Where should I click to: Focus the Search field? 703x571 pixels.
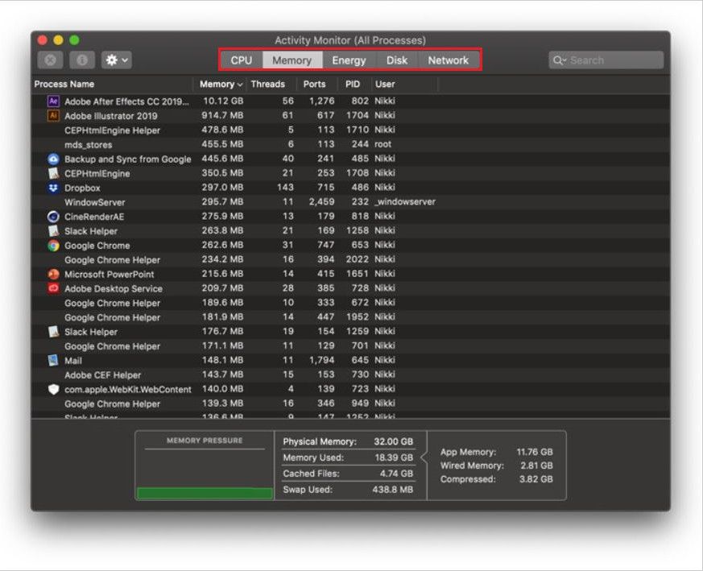tap(606, 60)
